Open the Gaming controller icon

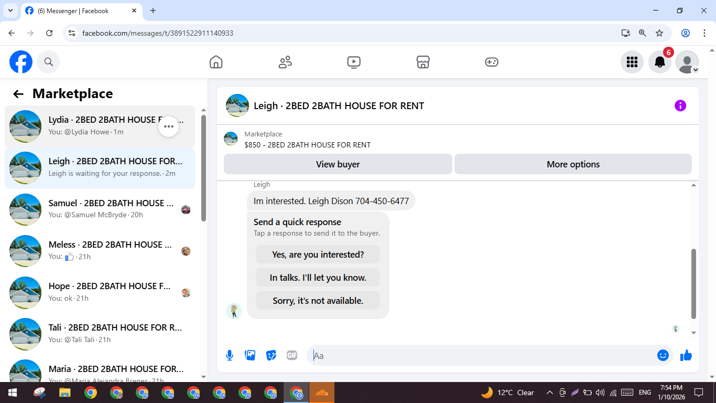click(x=492, y=62)
